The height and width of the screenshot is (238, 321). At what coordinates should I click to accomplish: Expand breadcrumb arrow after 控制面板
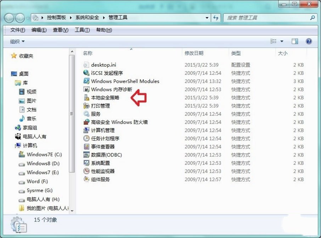tap(71, 18)
